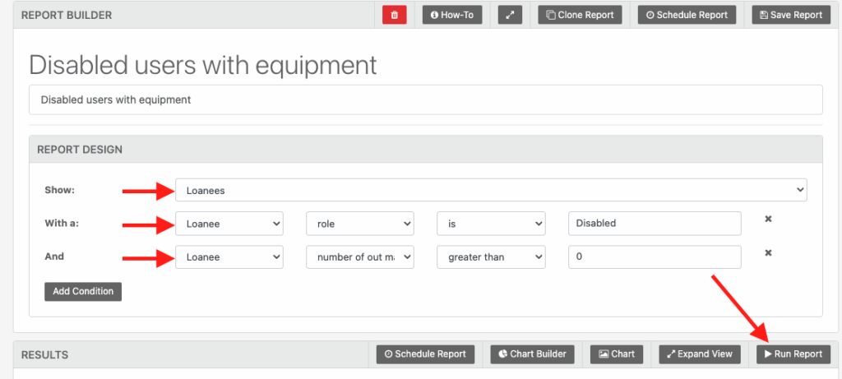The width and height of the screenshot is (842, 379).
Task: Click the RESULTS panel label
Action: [44, 355]
